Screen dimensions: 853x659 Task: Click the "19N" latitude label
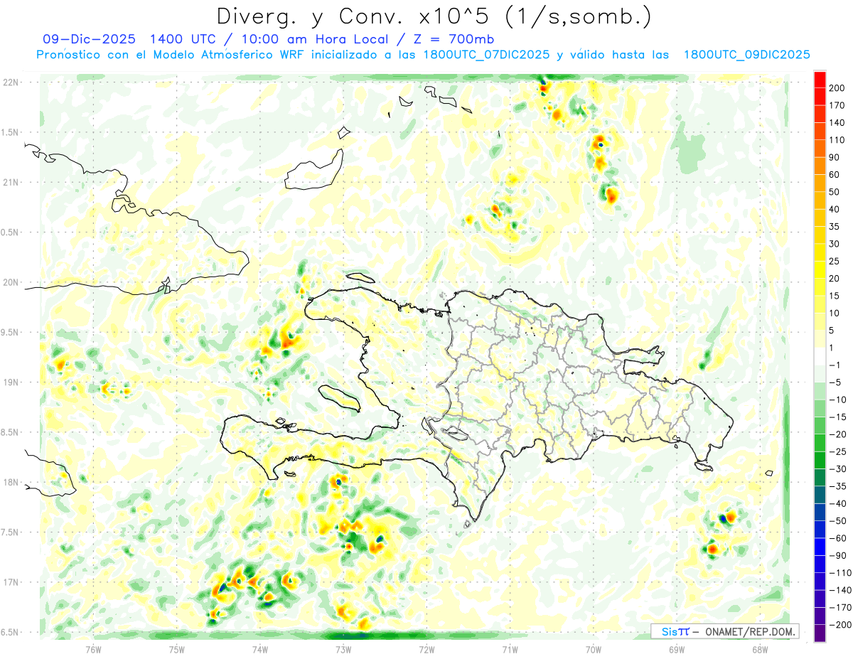tap(11, 382)
